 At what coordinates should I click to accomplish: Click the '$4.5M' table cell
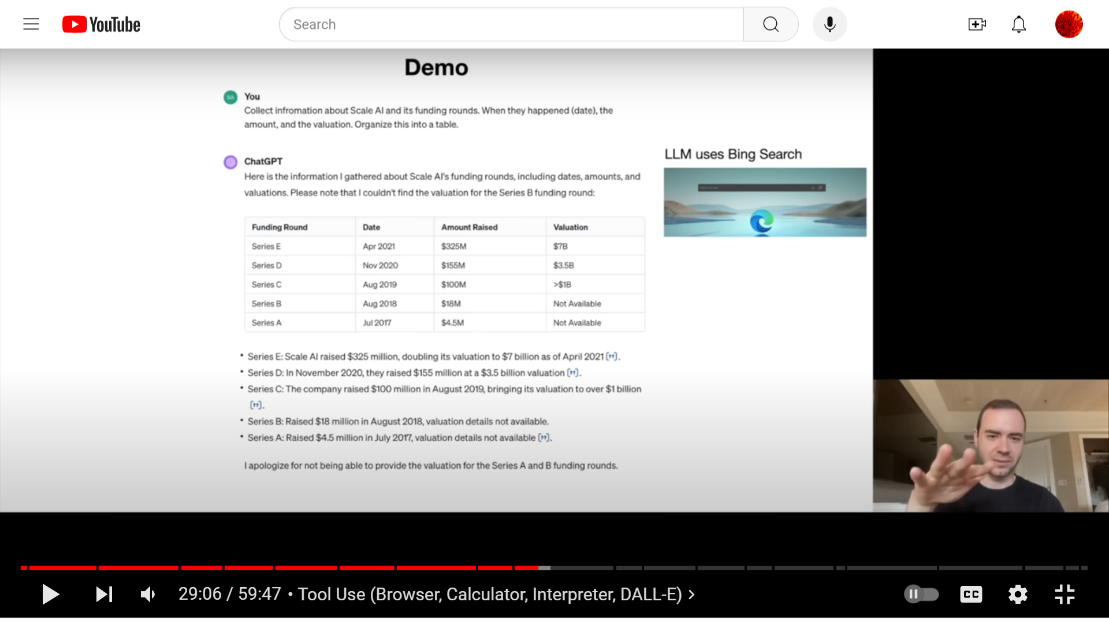452,322
